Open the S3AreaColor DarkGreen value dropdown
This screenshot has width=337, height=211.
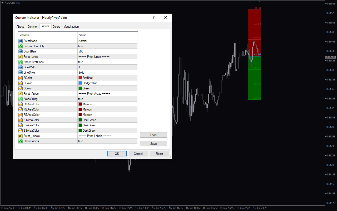pyautogui.click(x=107, y=131)
